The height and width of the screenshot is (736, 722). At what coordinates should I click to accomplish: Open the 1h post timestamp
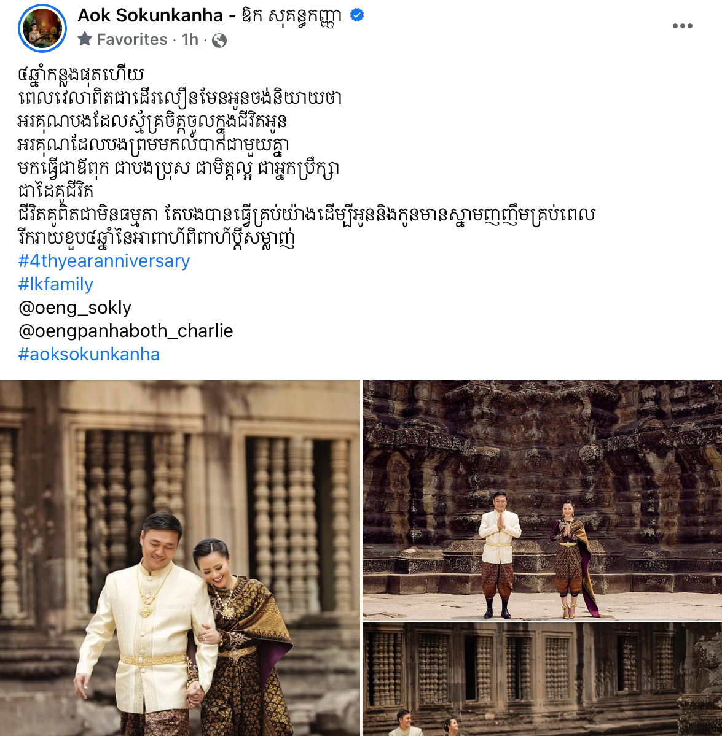pos(190,39)
